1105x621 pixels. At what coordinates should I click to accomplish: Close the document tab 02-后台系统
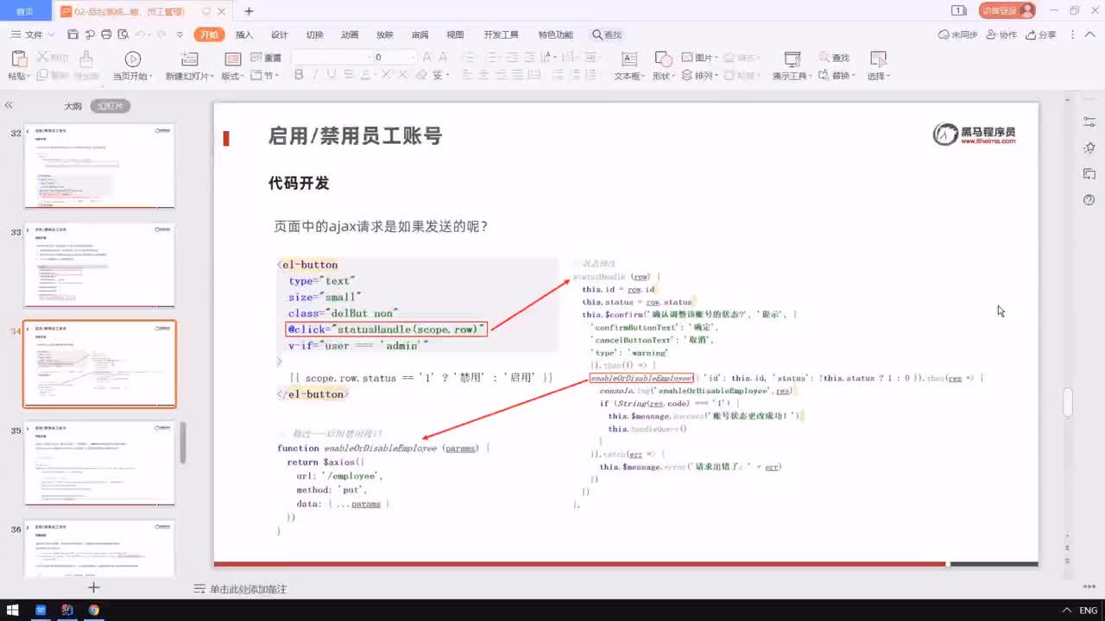tap(222, 11)
